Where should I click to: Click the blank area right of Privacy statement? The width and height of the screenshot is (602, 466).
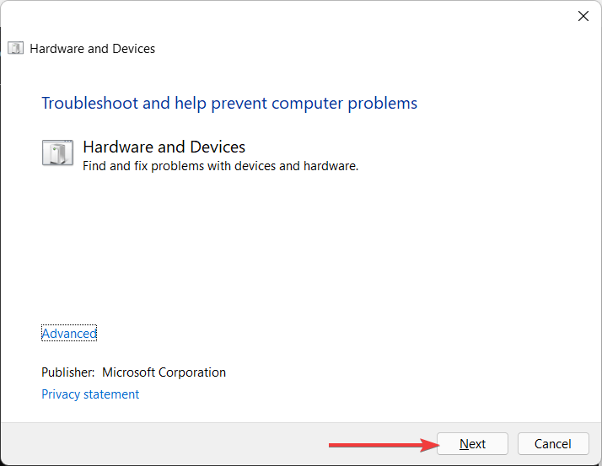coord(337,394)
